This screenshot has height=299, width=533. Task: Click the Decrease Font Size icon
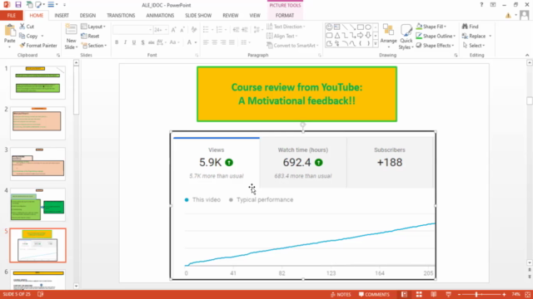pyautogui.click(x=182, y=30)
